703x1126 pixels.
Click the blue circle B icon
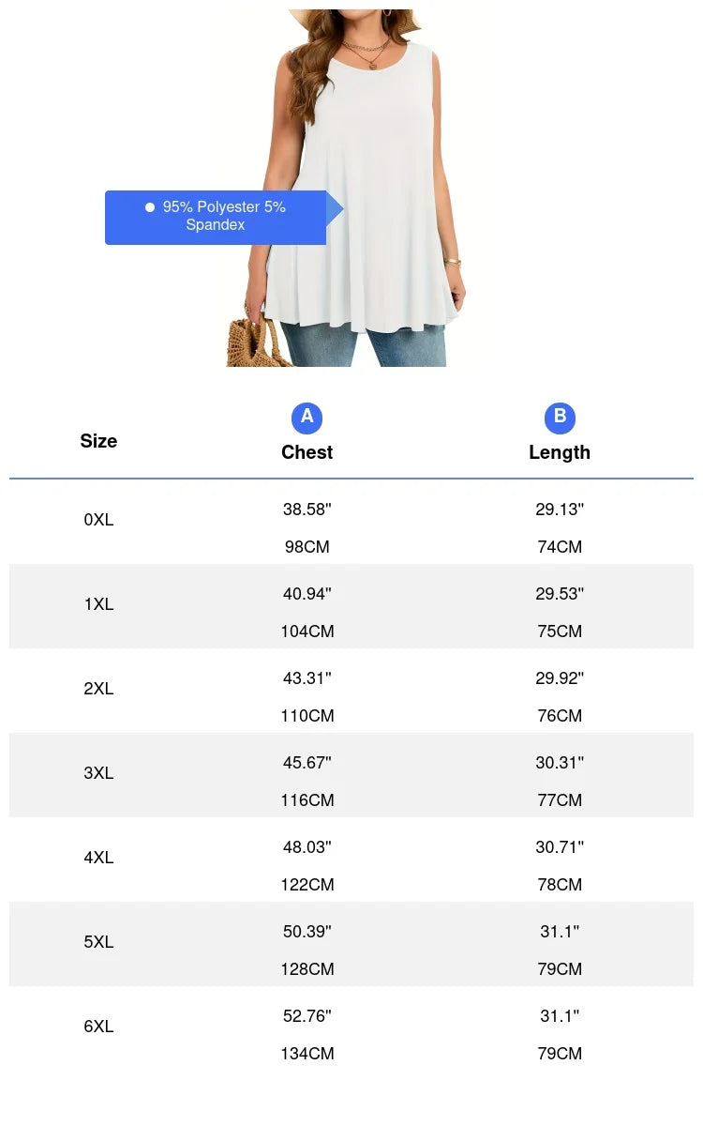point(560,418)
